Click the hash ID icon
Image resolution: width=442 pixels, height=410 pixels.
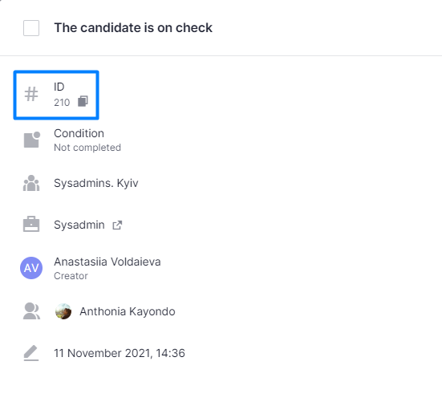[31, 94]
